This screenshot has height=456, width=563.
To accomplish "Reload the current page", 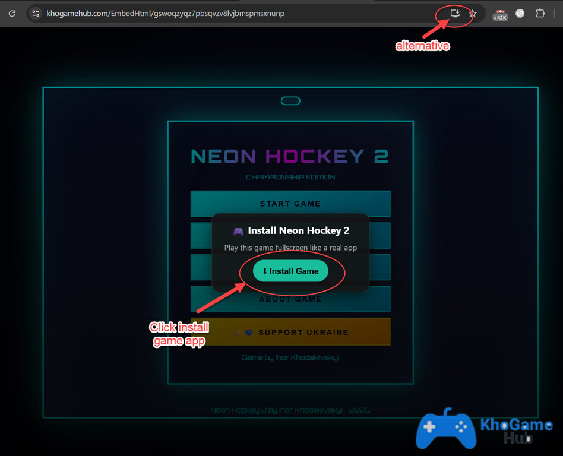I will [12, 13].
